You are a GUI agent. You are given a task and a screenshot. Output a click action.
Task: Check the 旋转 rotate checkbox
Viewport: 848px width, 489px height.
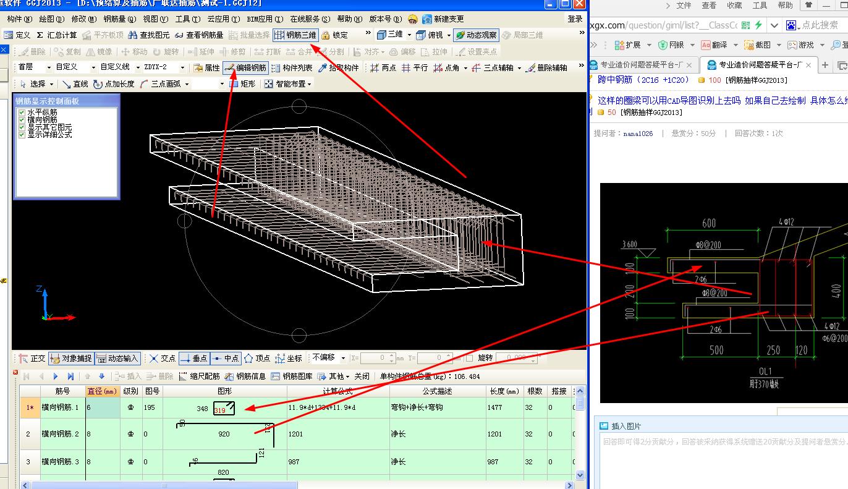469,358
